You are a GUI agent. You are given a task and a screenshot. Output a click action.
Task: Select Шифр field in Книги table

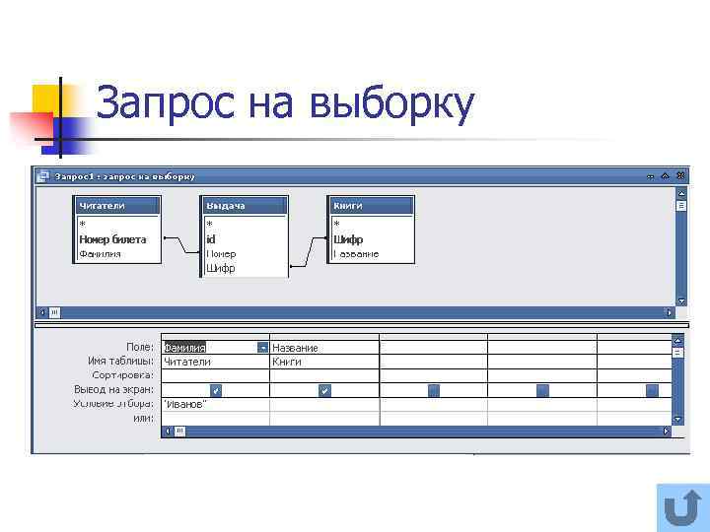(x=348, y=239)
